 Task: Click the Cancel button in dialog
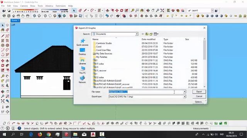[199, 96]
